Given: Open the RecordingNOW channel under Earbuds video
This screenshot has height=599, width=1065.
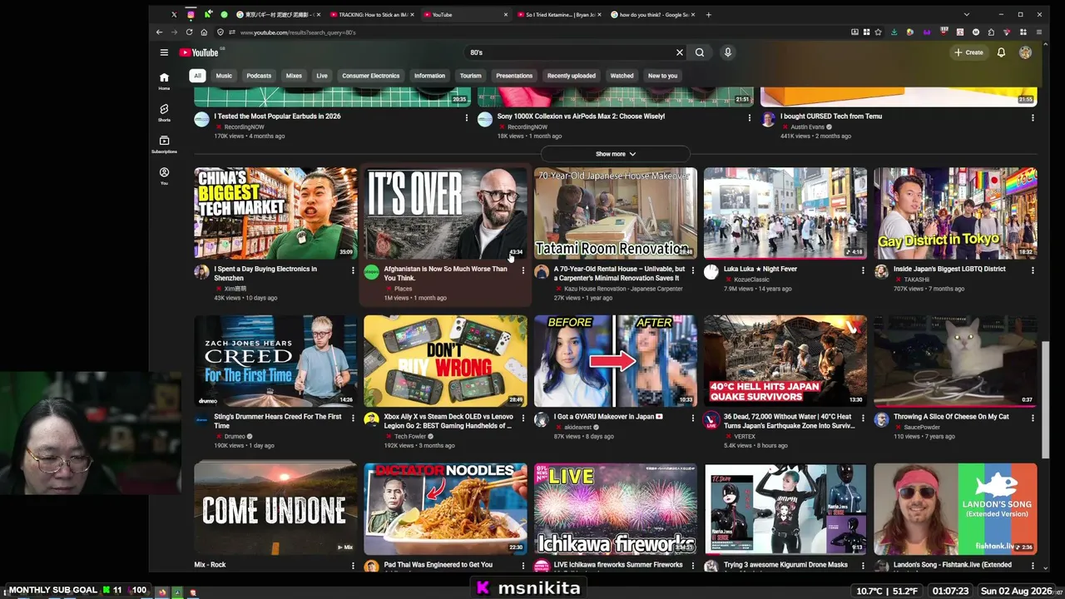Looking at the screenshot, I should coord(245,126).
